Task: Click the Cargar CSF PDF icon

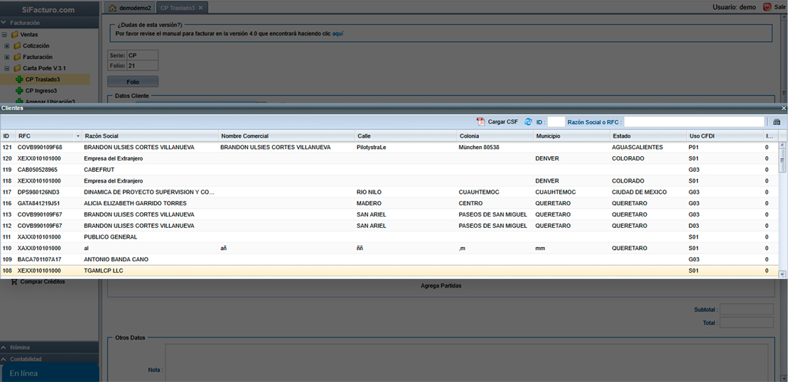Action: 480,122
